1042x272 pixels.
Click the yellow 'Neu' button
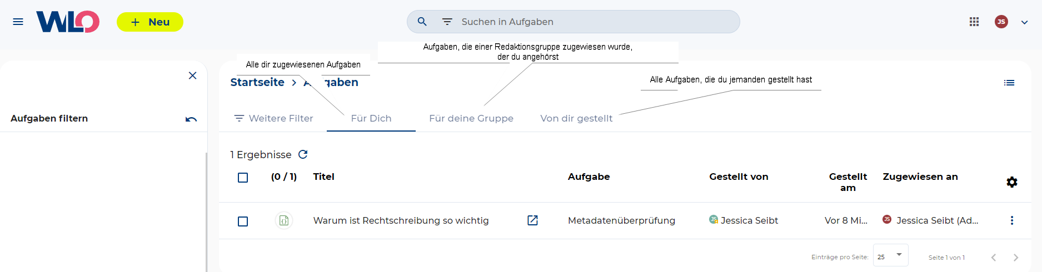coord(149,22)
